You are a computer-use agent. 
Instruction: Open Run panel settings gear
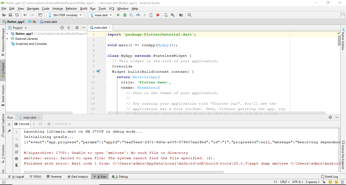[330, 117]
